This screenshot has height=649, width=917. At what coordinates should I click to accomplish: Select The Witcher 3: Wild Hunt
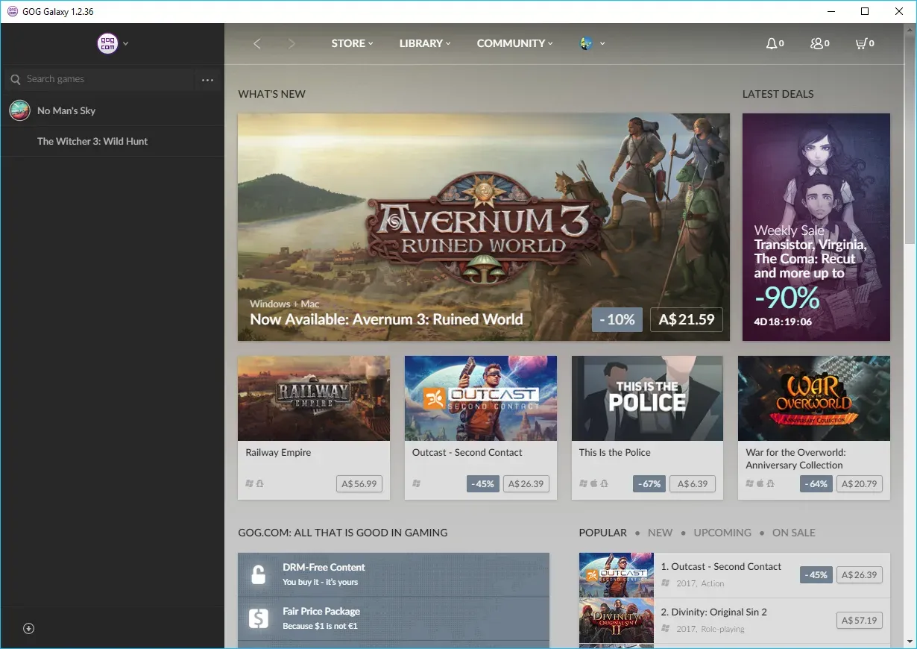112,141
